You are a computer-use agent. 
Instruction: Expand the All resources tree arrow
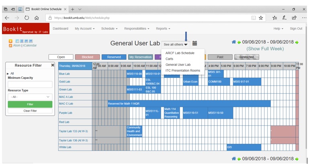(8, 73)
